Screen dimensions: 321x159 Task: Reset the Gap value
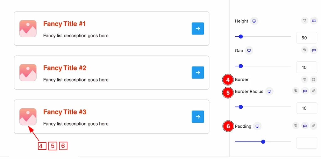pos(305,50)
